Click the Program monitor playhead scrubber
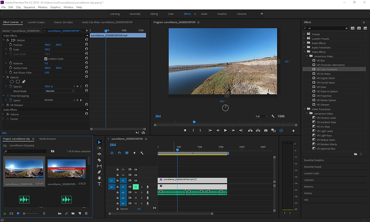 (194, 122)
